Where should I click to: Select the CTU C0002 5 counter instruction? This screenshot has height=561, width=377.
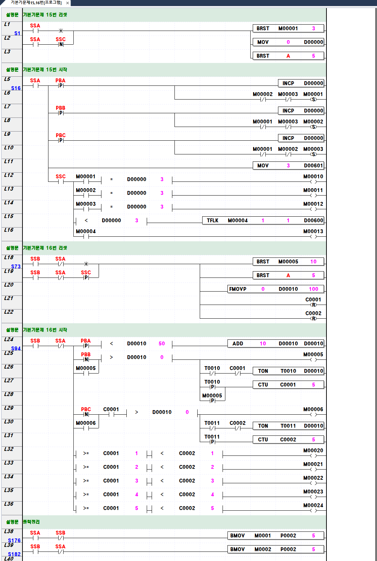pyautogui.click(x=288, y=440)
